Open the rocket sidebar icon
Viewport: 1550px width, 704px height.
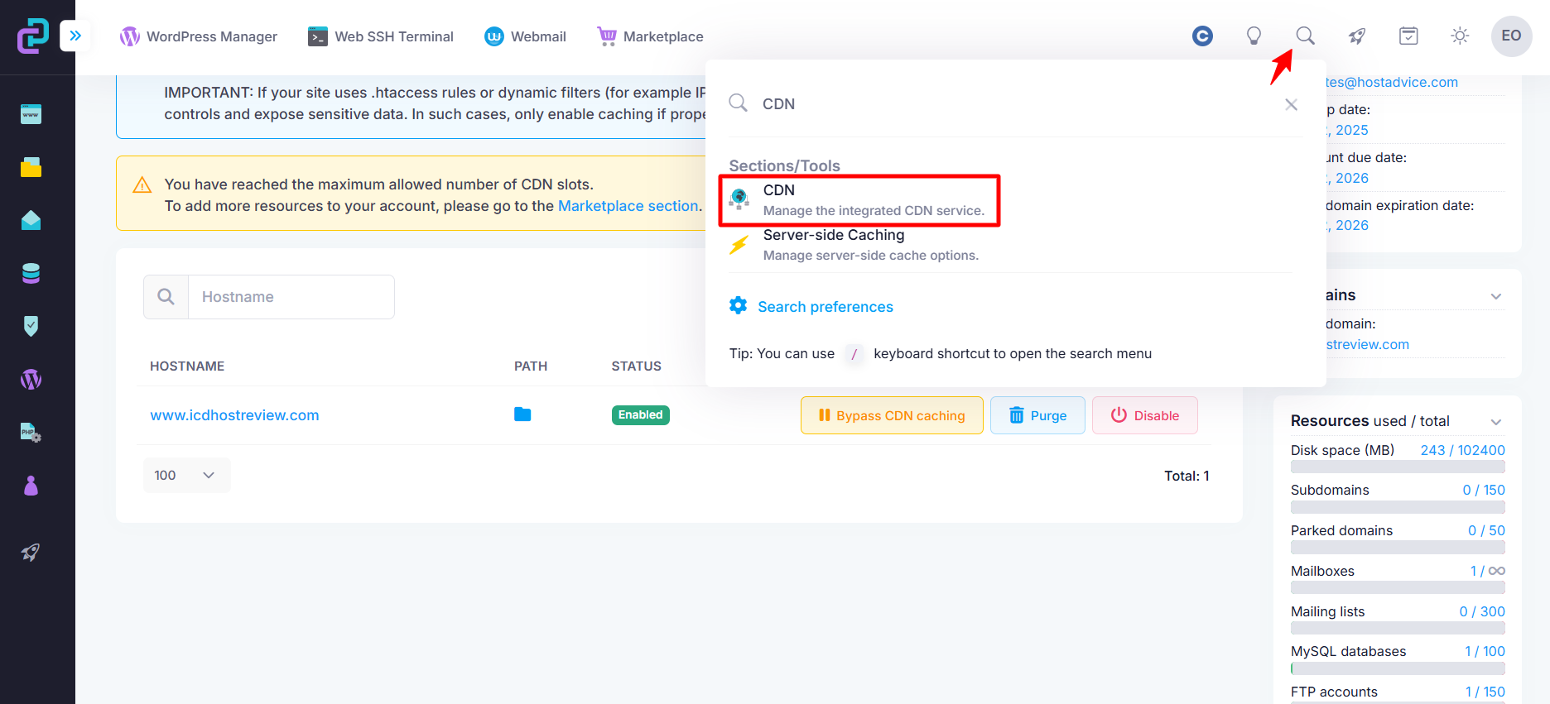tap(31, 552)
